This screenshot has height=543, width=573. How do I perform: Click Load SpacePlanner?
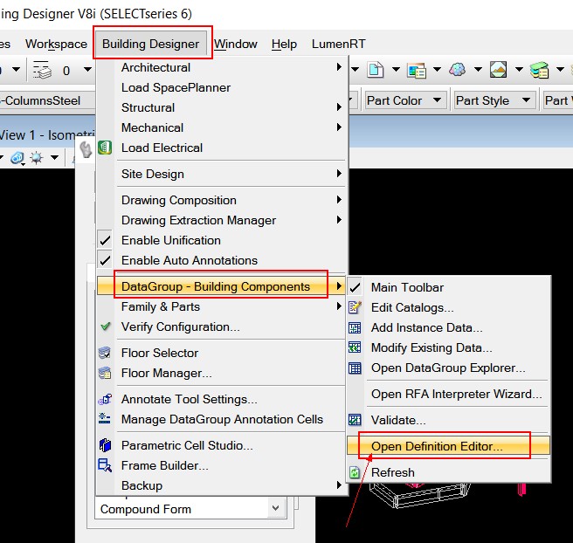pos(222,87)
